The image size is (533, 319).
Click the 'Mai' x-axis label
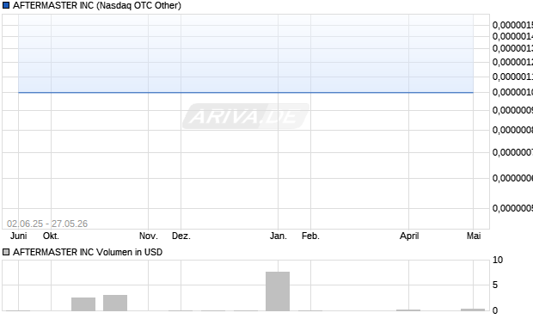coord(474,236)
